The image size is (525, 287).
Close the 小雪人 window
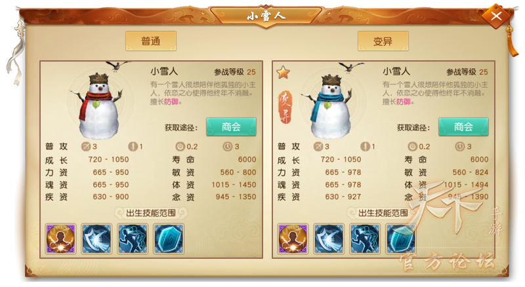(496, 16)
